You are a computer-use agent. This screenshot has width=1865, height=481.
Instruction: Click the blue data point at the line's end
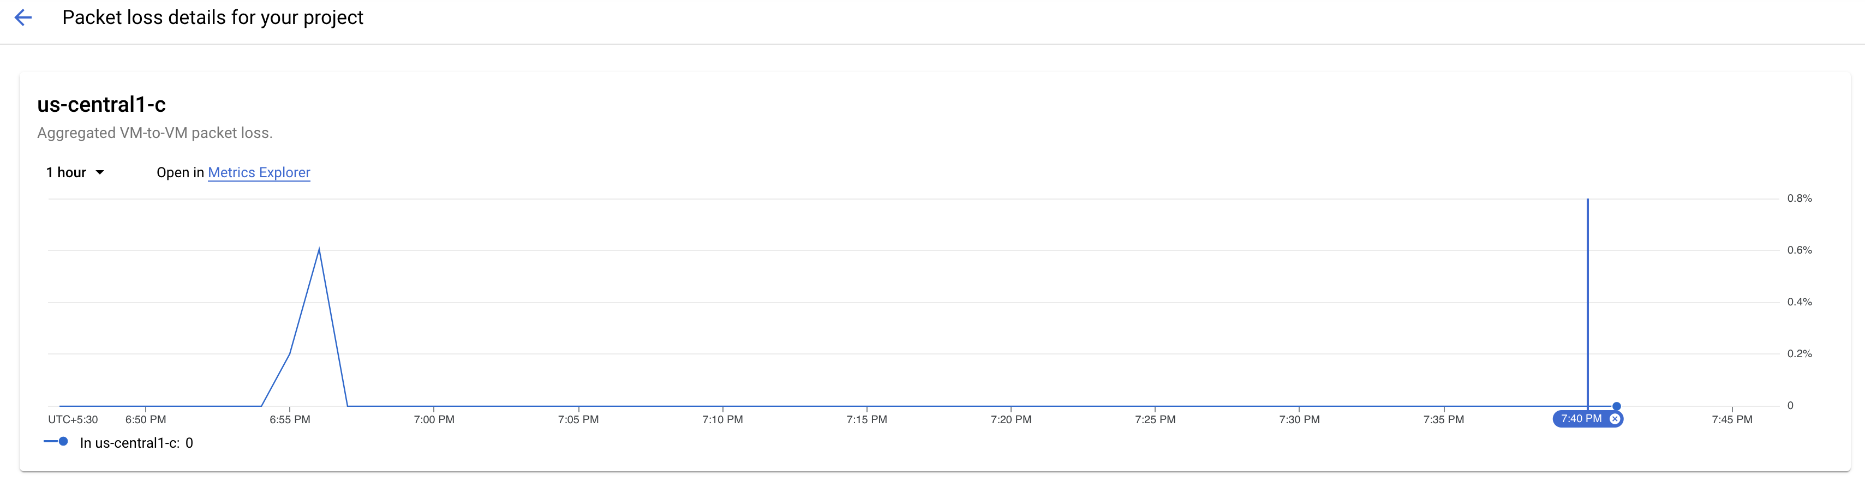pos(1616,406)
